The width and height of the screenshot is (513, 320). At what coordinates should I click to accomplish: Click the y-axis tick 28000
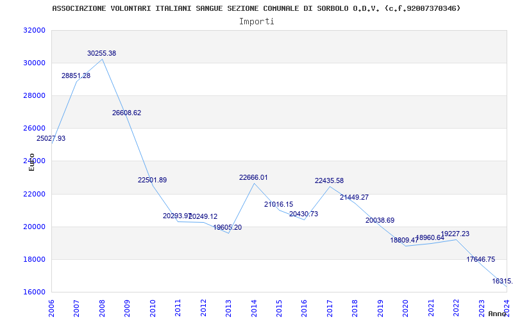coord(34,95)
